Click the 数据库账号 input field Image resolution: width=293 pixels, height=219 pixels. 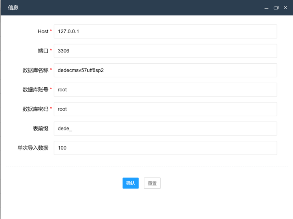[165, 90]
